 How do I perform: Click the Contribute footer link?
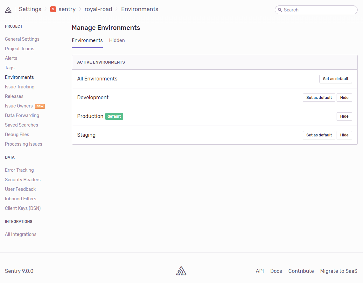(301, 271)
